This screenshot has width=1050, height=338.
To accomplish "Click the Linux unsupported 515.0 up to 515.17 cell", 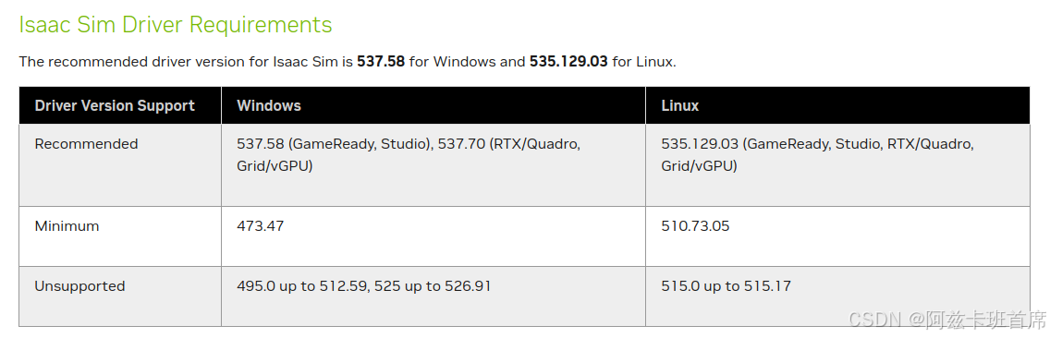I will click(837, 296).
